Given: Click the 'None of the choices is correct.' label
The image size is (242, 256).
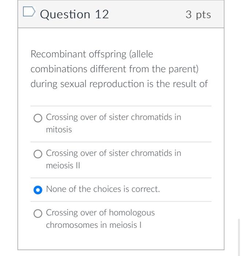Looking at the screenshot, I should click(x=103, y=189).
